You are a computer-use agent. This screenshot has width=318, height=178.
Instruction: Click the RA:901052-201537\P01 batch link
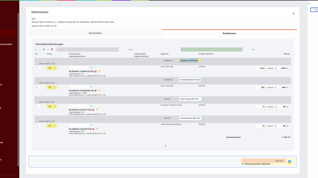click(x=80, y=110)
